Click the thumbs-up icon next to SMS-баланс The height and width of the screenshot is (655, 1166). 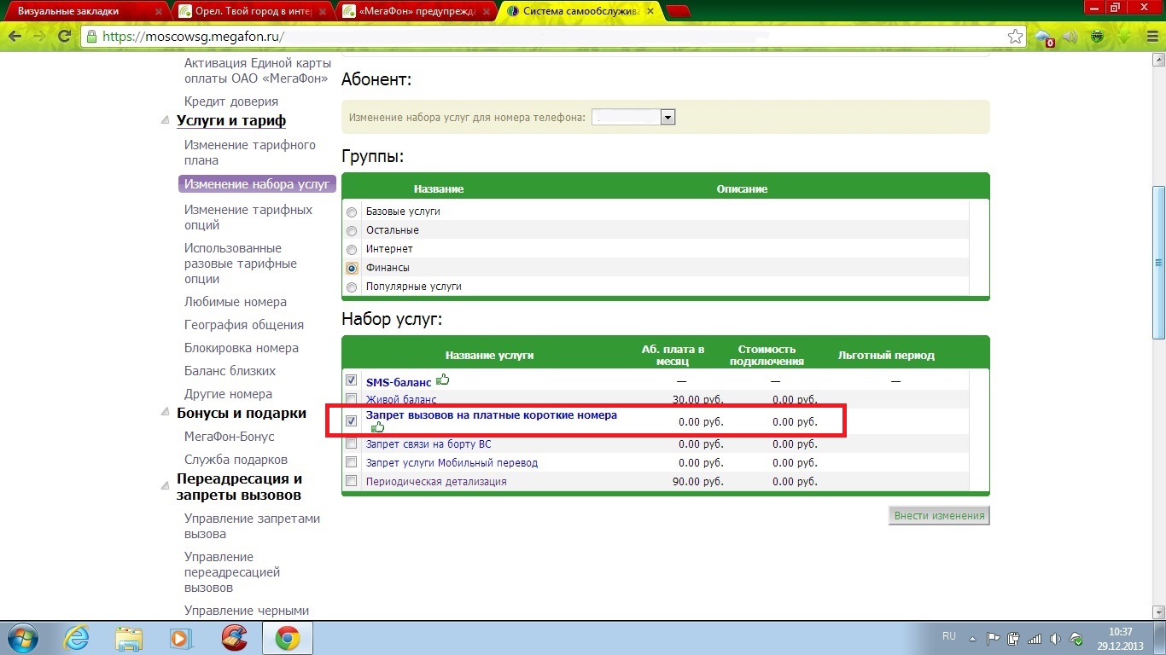point(442,380)
